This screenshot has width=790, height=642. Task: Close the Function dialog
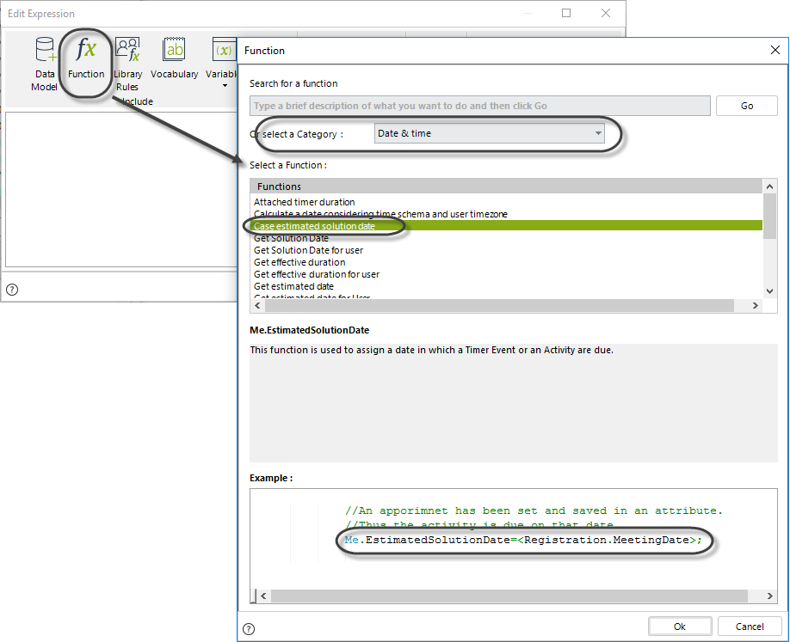click(774, 51)
